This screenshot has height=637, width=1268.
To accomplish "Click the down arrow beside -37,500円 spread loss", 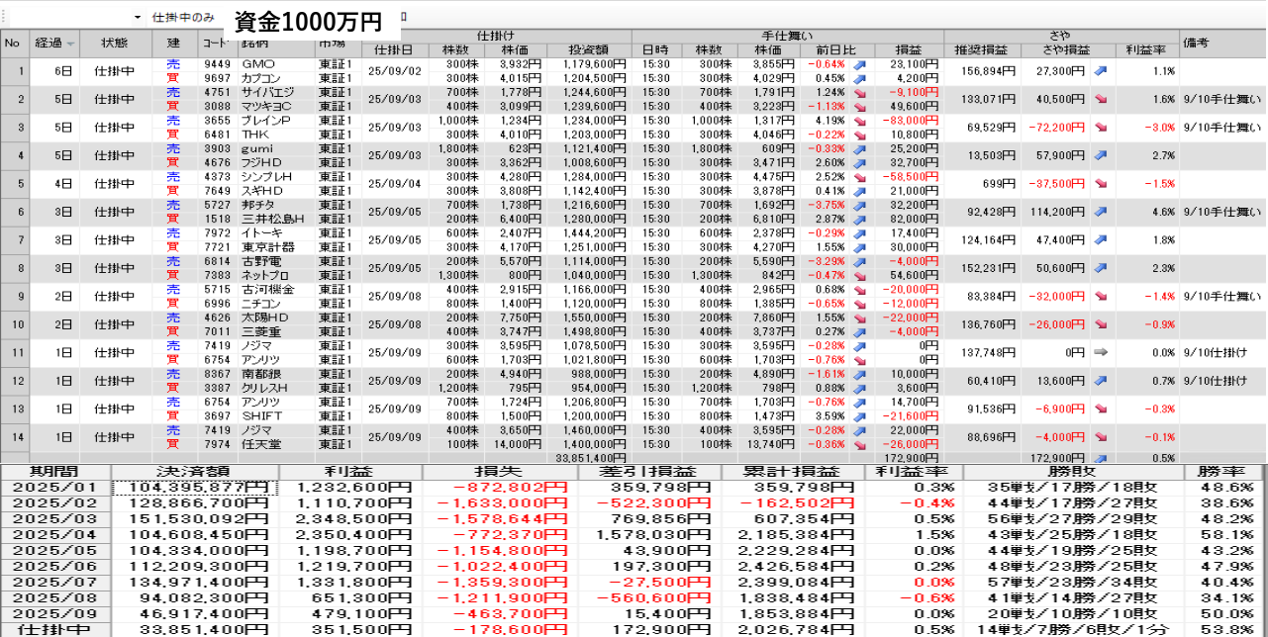I will tap(1101, 184).
